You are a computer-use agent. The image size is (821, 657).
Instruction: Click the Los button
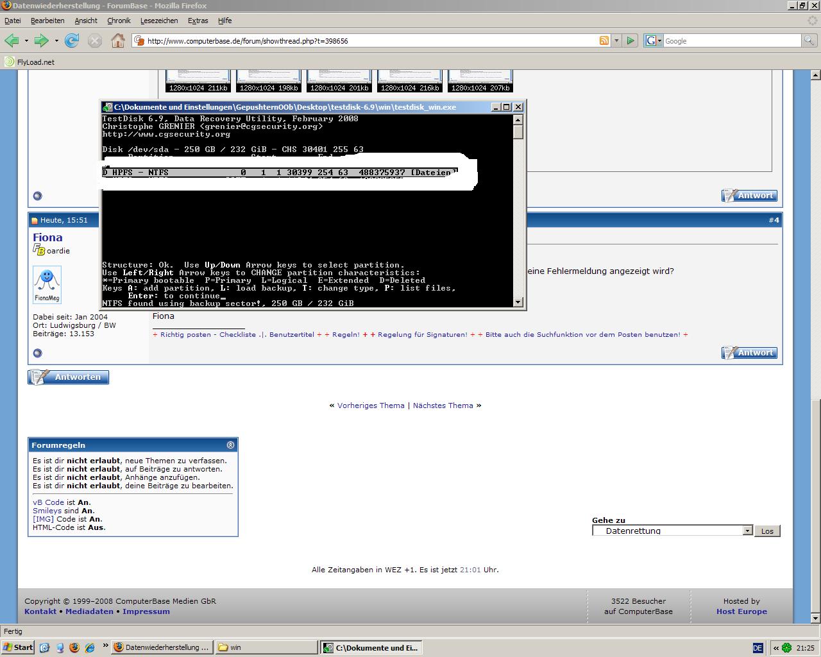(x=767, y=531)
